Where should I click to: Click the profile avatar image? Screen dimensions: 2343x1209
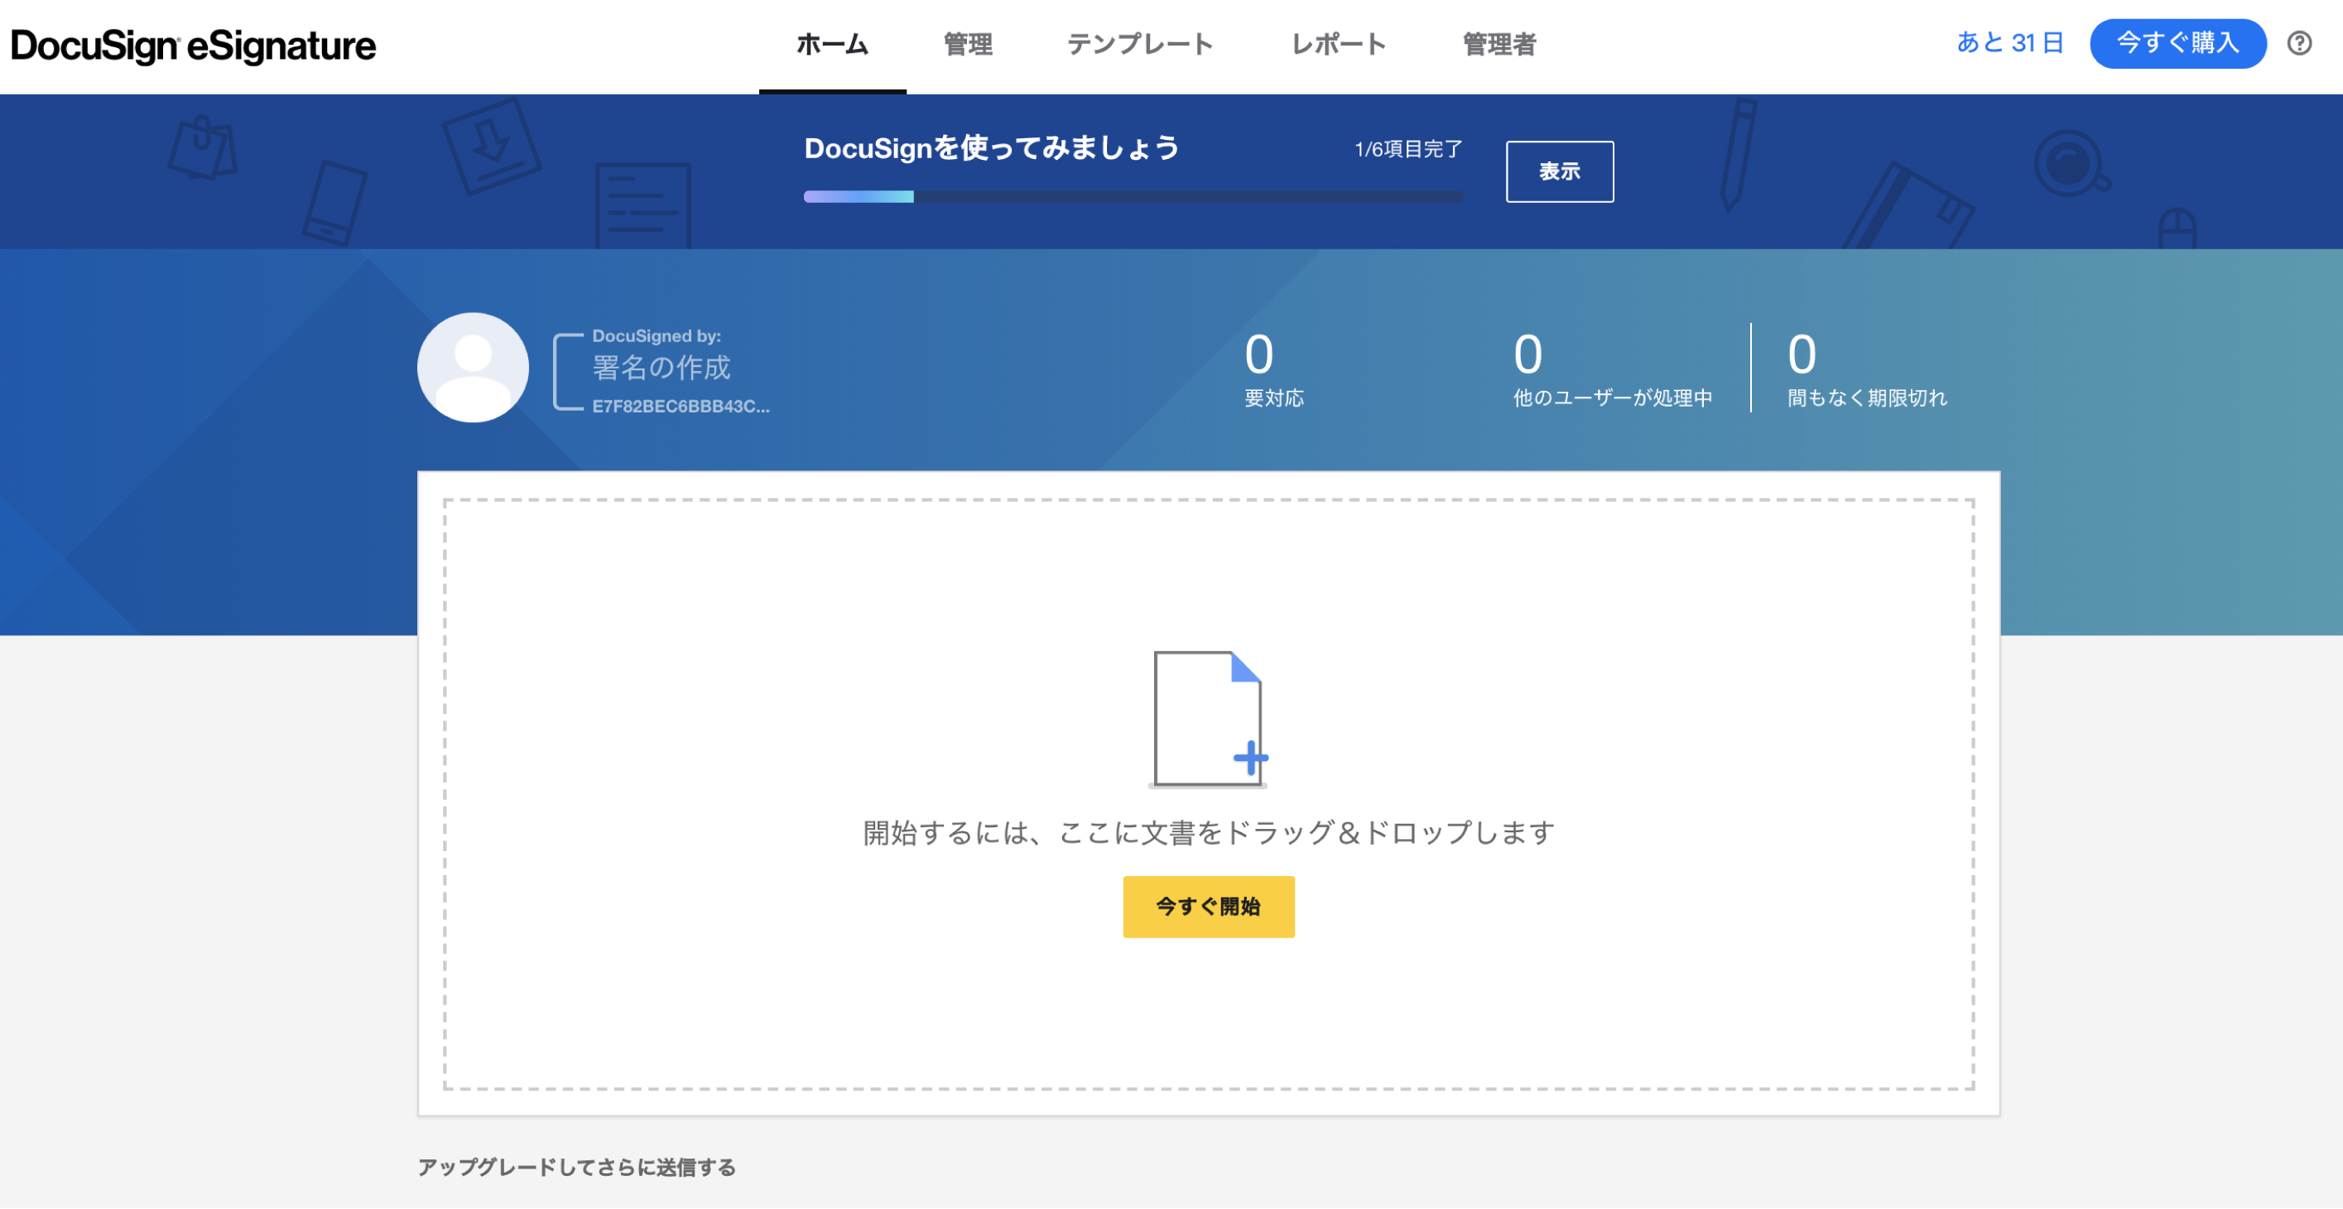(x=472, y=368)
